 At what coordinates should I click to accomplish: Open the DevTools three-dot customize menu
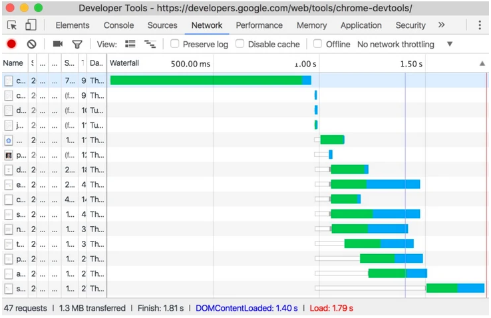tap(480, 25)
